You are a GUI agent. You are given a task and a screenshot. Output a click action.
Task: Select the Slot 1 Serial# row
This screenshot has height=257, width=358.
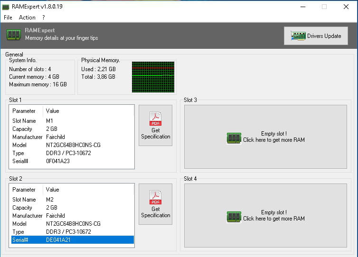(71, 161)
